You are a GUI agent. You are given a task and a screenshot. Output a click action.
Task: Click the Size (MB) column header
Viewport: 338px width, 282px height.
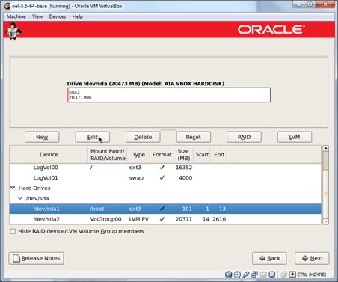click(183, 155)
